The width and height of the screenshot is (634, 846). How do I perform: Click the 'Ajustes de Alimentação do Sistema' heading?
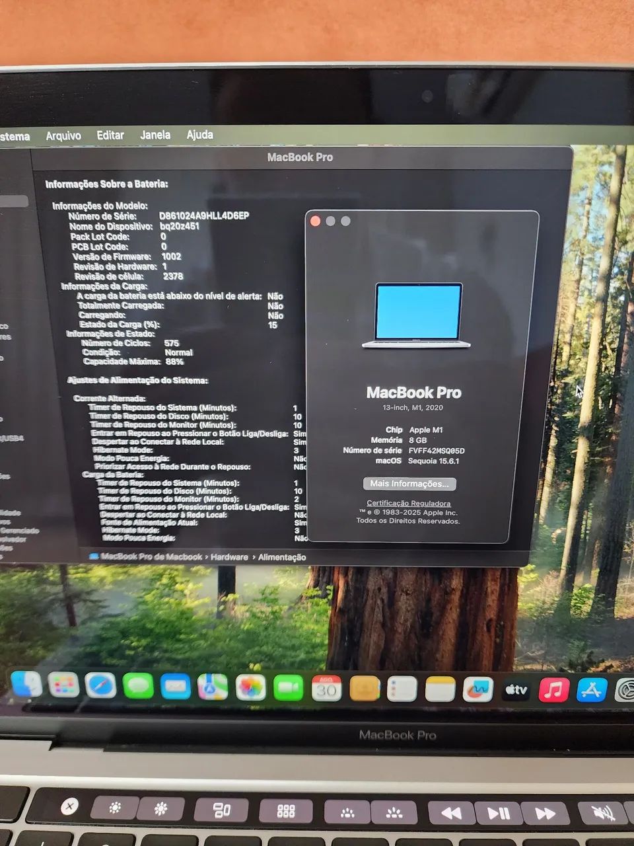(x=137, y=381)
